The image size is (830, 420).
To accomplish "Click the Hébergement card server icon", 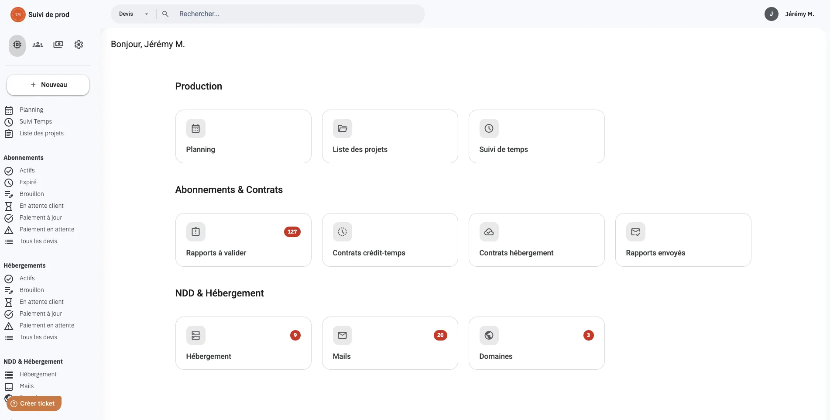I will pyautogui.click(x=195, y=335).
